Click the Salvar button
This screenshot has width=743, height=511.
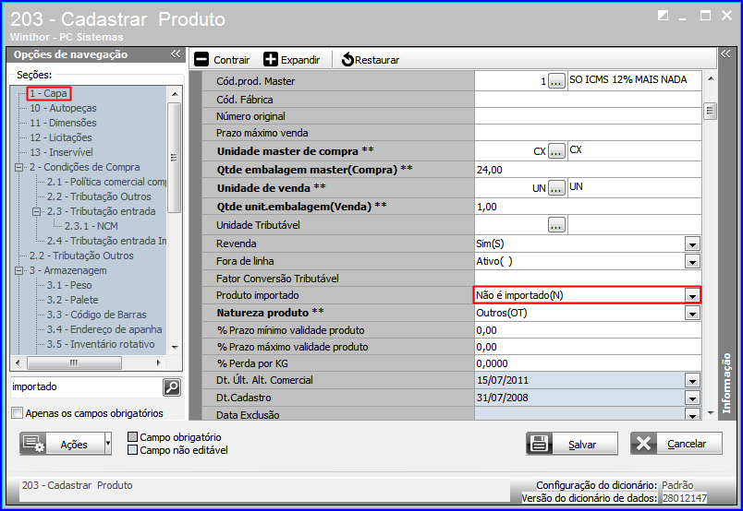[572, 444]
